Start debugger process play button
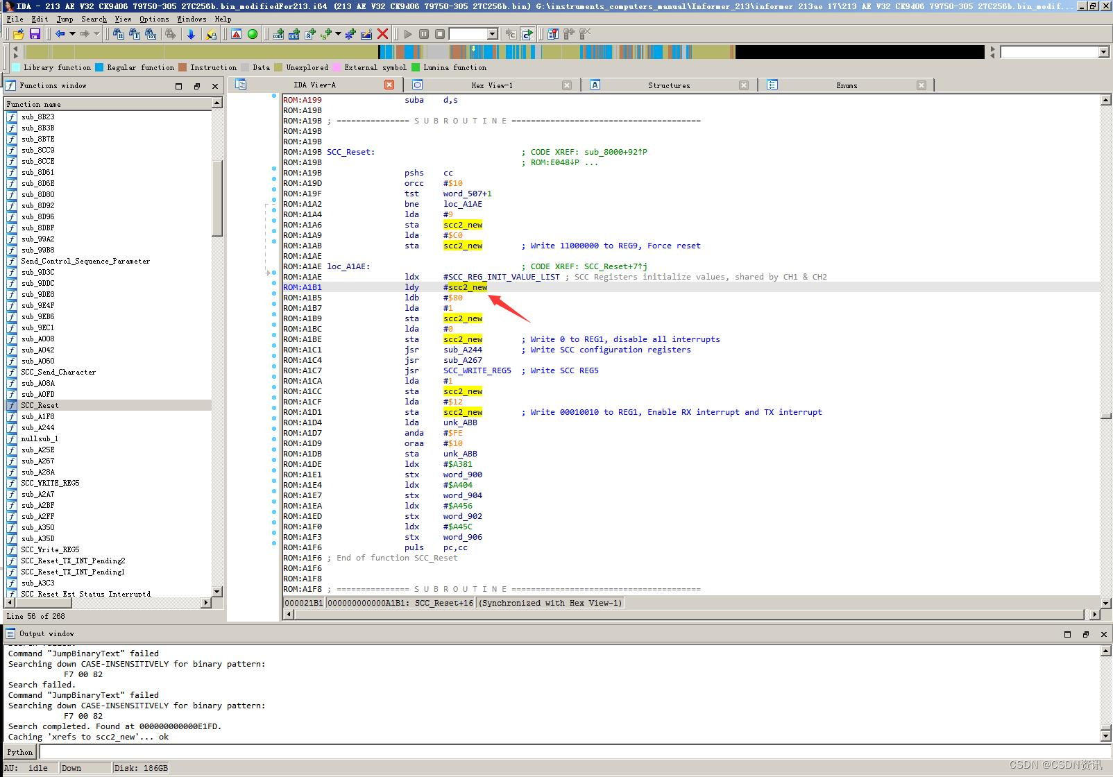1113x777 pixels. point(408,34)
